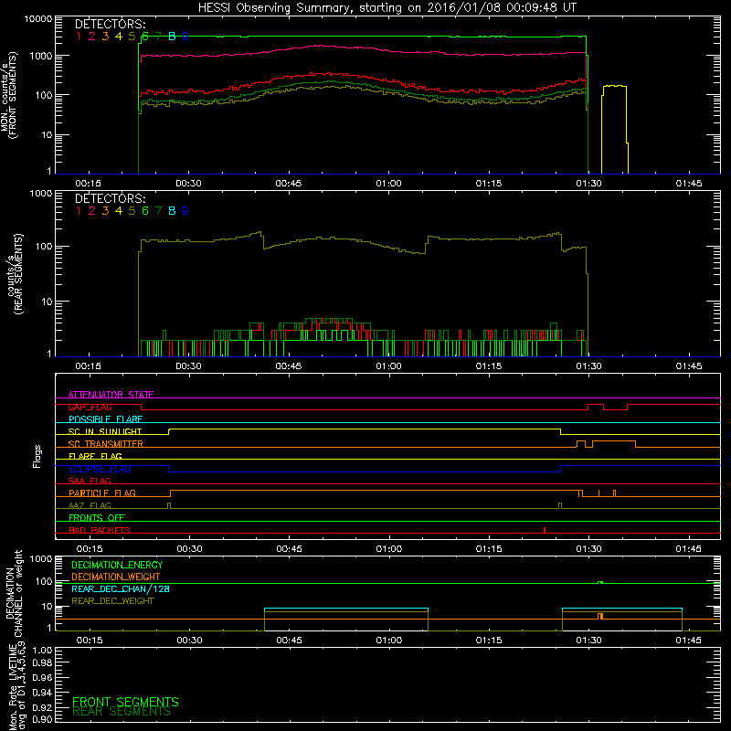Click the 0.92 tick on livetime axis

pos(42,707)
